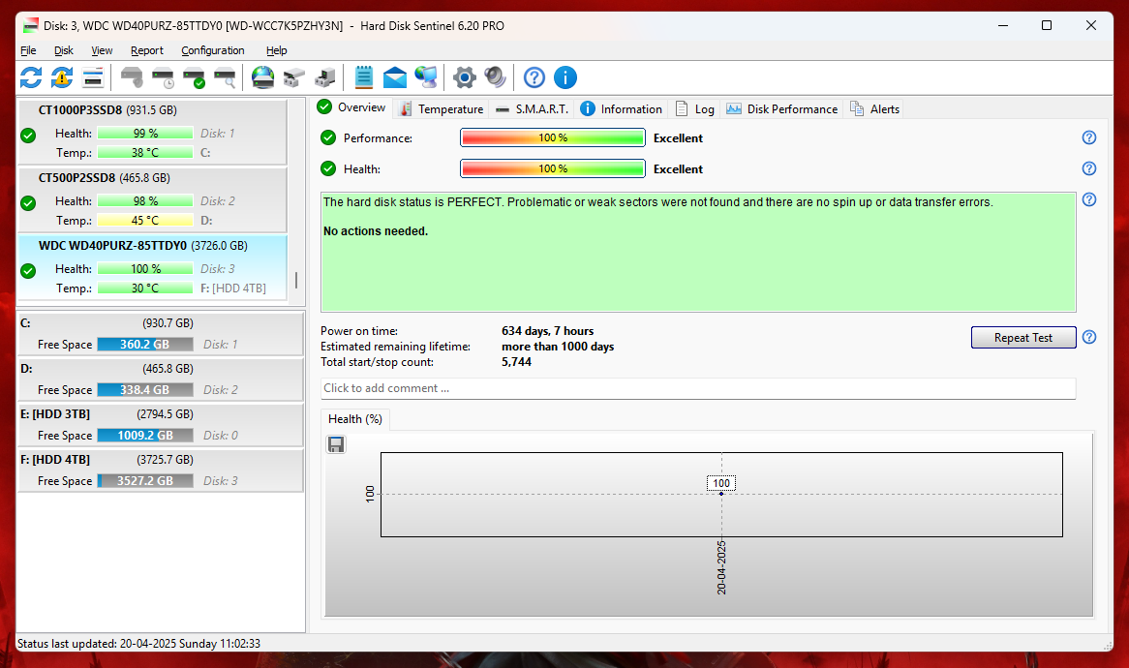This screenshot has width=1129, height=668.
Task: Click the help icon beside Performance row
Action: (x=1089, y=138)
